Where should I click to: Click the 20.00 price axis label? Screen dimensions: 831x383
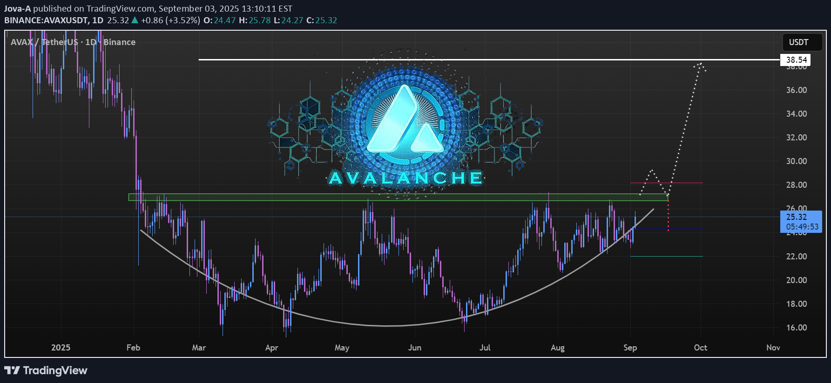(797, 280)
